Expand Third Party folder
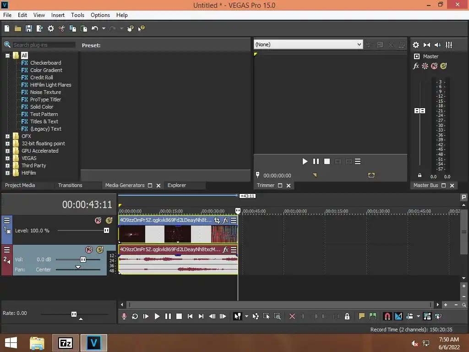 [7, 165]
